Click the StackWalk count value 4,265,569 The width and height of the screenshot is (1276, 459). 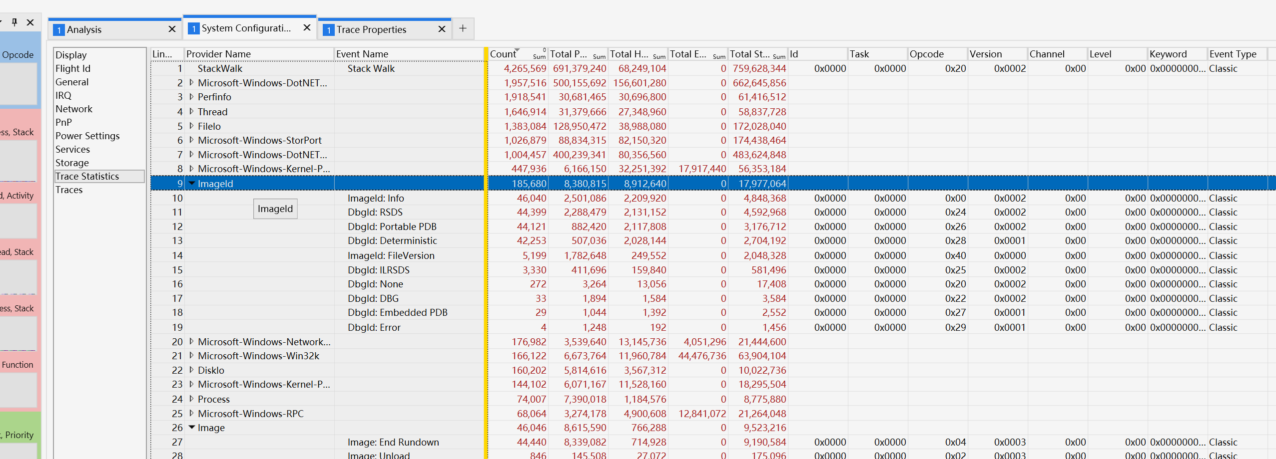525,68
